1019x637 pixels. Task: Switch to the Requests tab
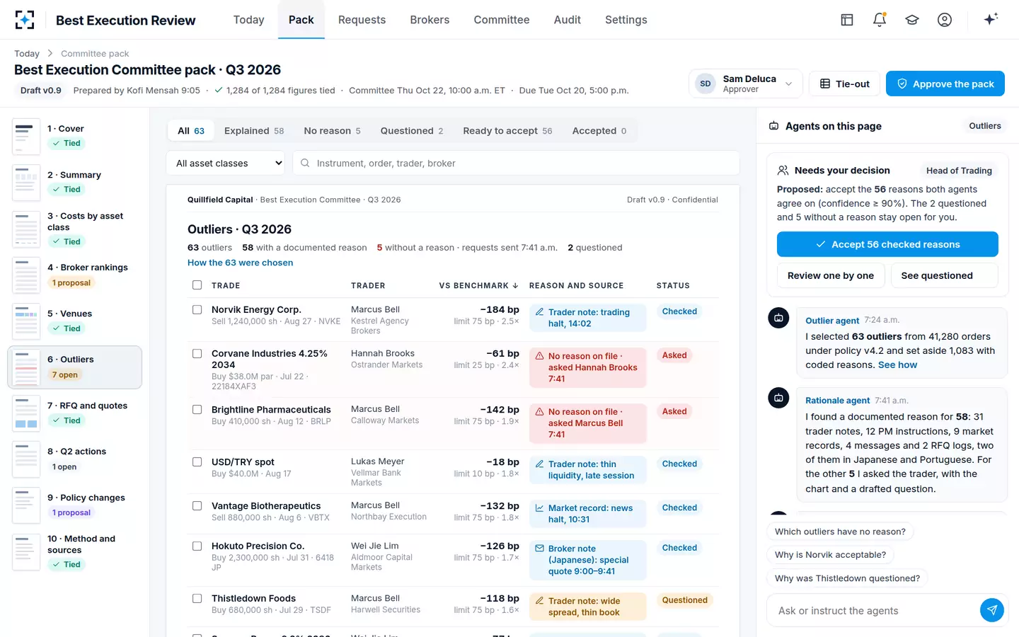362,20
